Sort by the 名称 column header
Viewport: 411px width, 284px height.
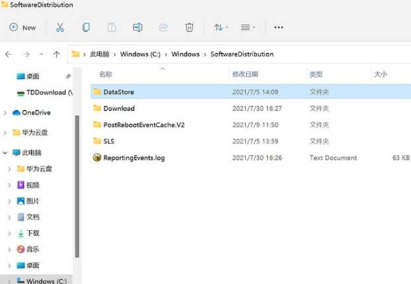point(105,74)
